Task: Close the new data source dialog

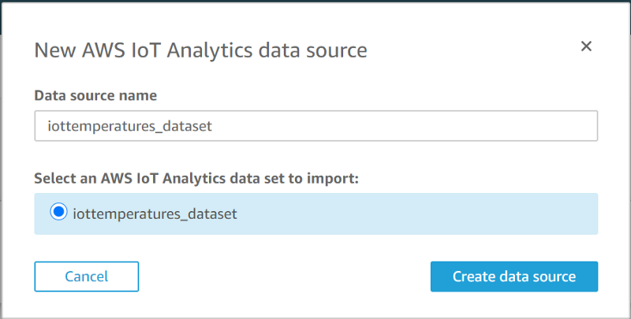Action: [x=586, y=46]
